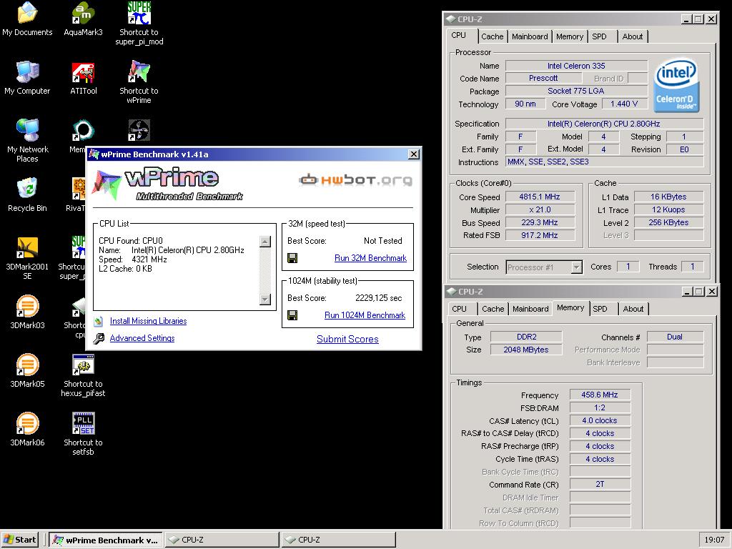Run the 1024M Benchmark

click(x=365, y=315)
